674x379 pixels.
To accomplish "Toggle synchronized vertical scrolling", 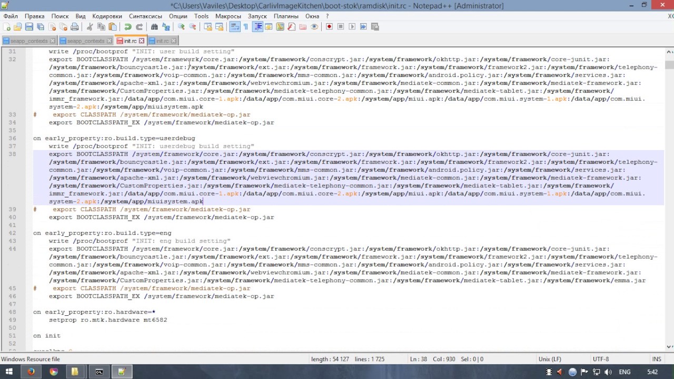I will click(208, 27).
